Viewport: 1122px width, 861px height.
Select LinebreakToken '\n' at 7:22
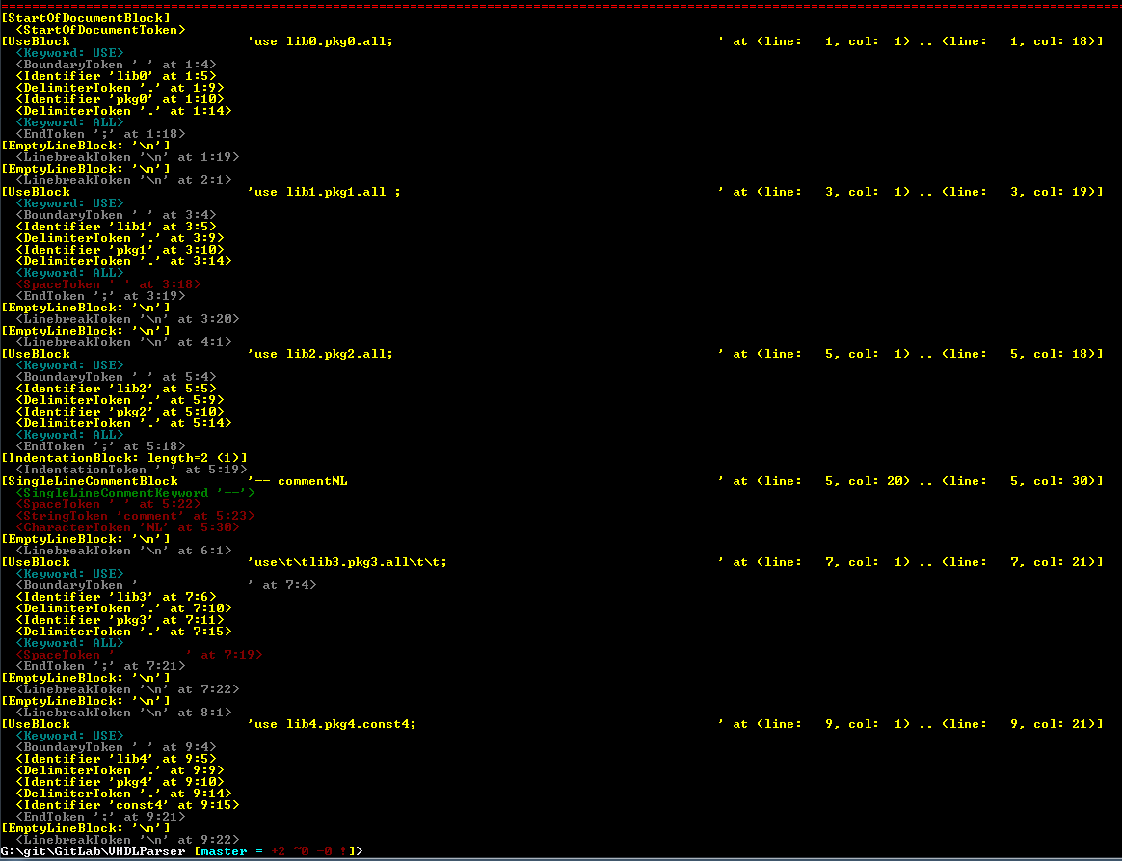pos(128,689)
